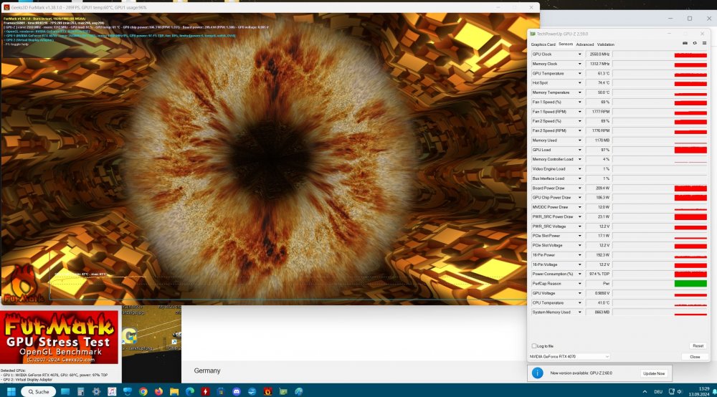Open the last globe icon in taskbar
Image resolution: width=717 pixels, height=397 pixels.
coord(299,391)
